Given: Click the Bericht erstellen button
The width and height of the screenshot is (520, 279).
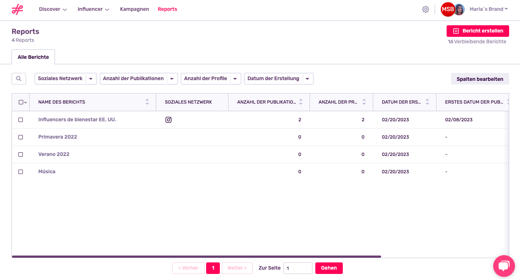Looking at the screenshot, I should 478,31.
